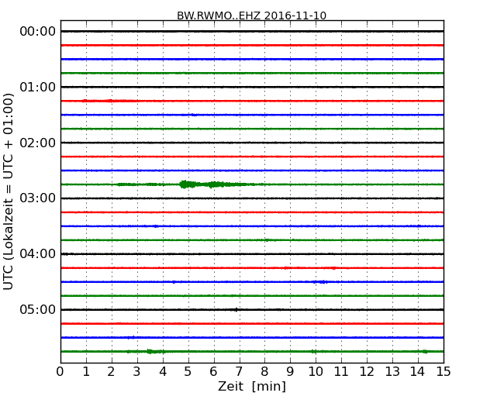Click the x-axis tick label 12
This screenshot has height=403, width=504.
point(367,372)
